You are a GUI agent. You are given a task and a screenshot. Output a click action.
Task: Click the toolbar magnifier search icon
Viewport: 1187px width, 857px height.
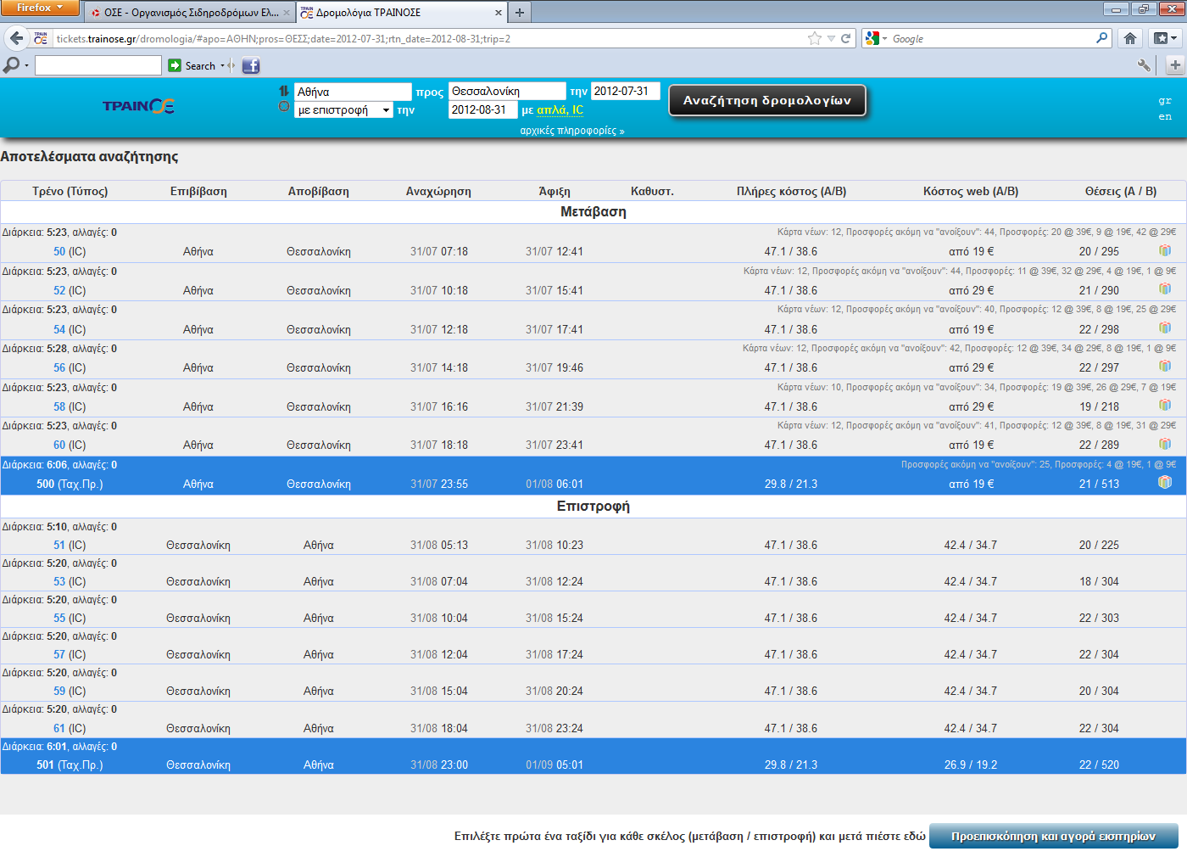point(12,65)
